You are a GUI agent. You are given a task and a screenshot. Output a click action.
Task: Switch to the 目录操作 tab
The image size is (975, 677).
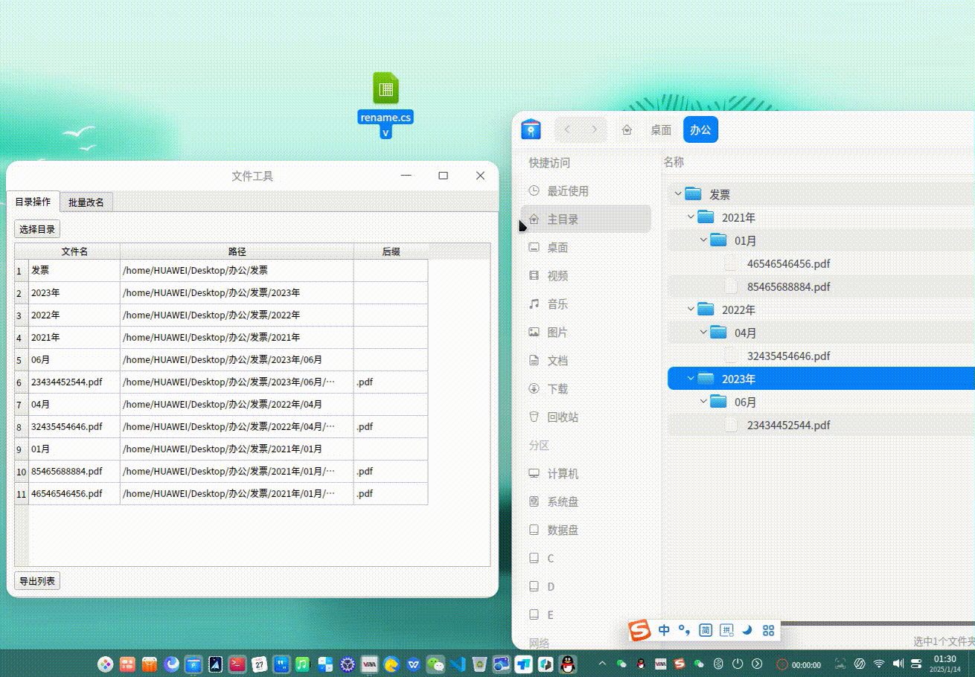coord(33,202)
